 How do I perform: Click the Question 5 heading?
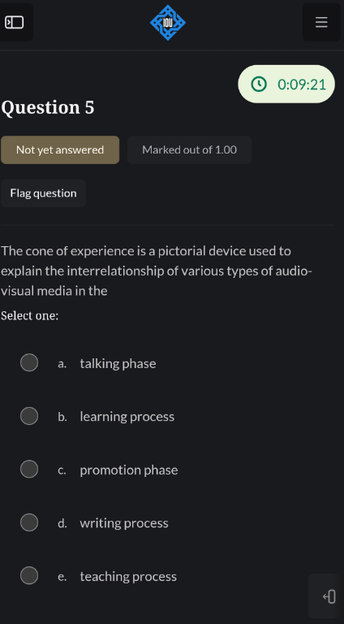(x=48, y=107)
